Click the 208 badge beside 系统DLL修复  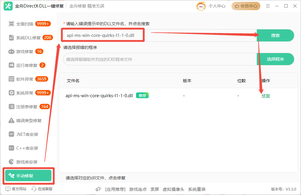click(48, 37)
